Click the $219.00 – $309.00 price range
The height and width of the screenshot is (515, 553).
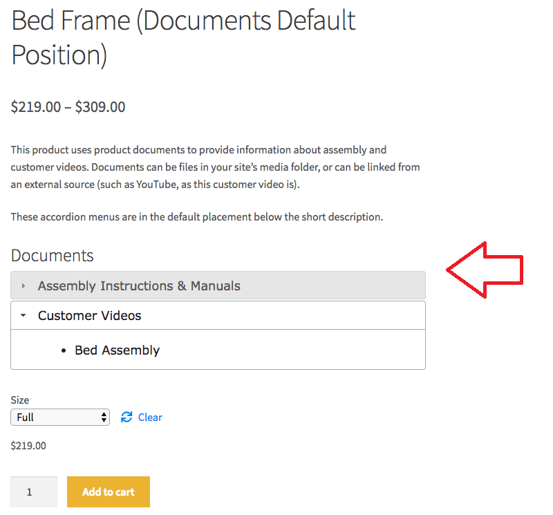[x=68, y=107]
